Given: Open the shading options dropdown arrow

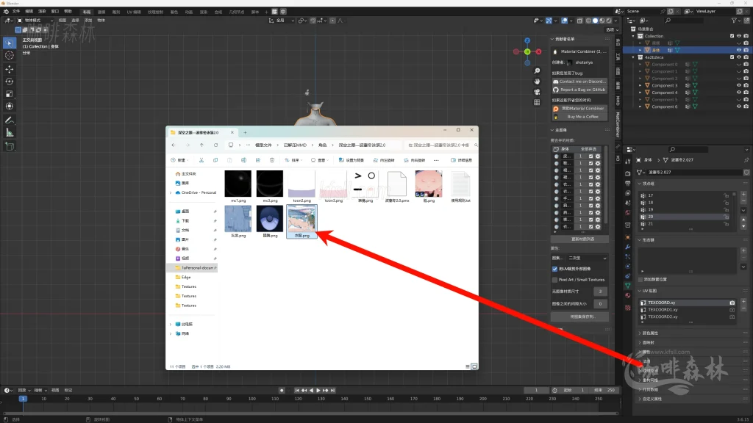Looking at the screenshot, I should click(x=615, y=21).
